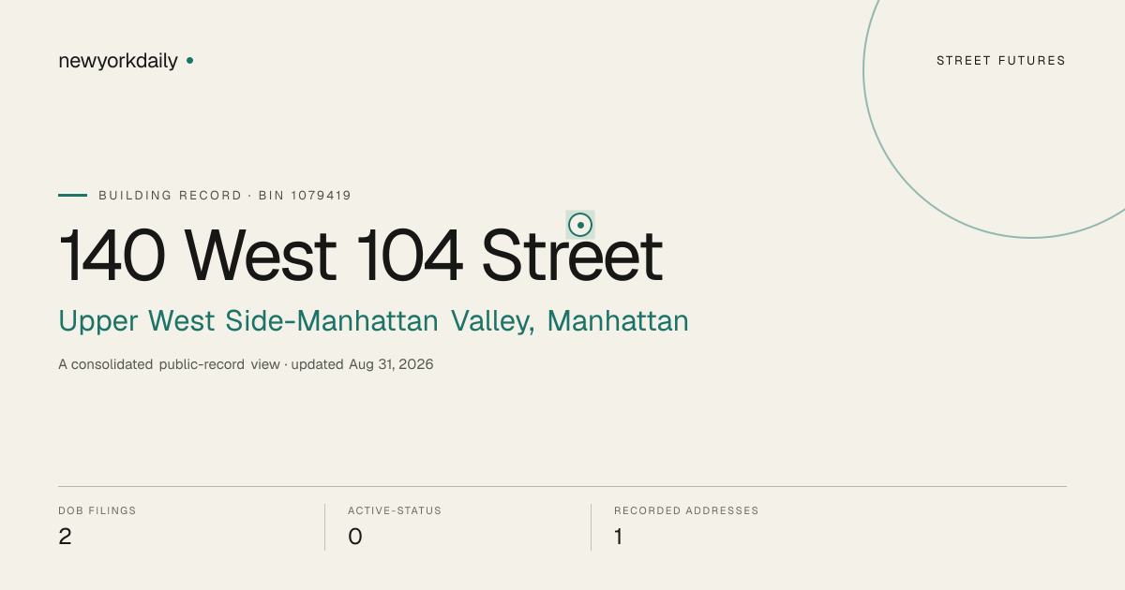Select the DOB FILINGS label
The width and height of the screenshot is (1125, 590).
pos(97,510)
